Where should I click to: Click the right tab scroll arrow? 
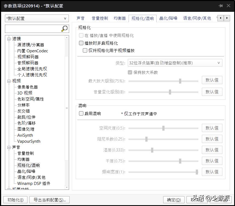[226, 18]
